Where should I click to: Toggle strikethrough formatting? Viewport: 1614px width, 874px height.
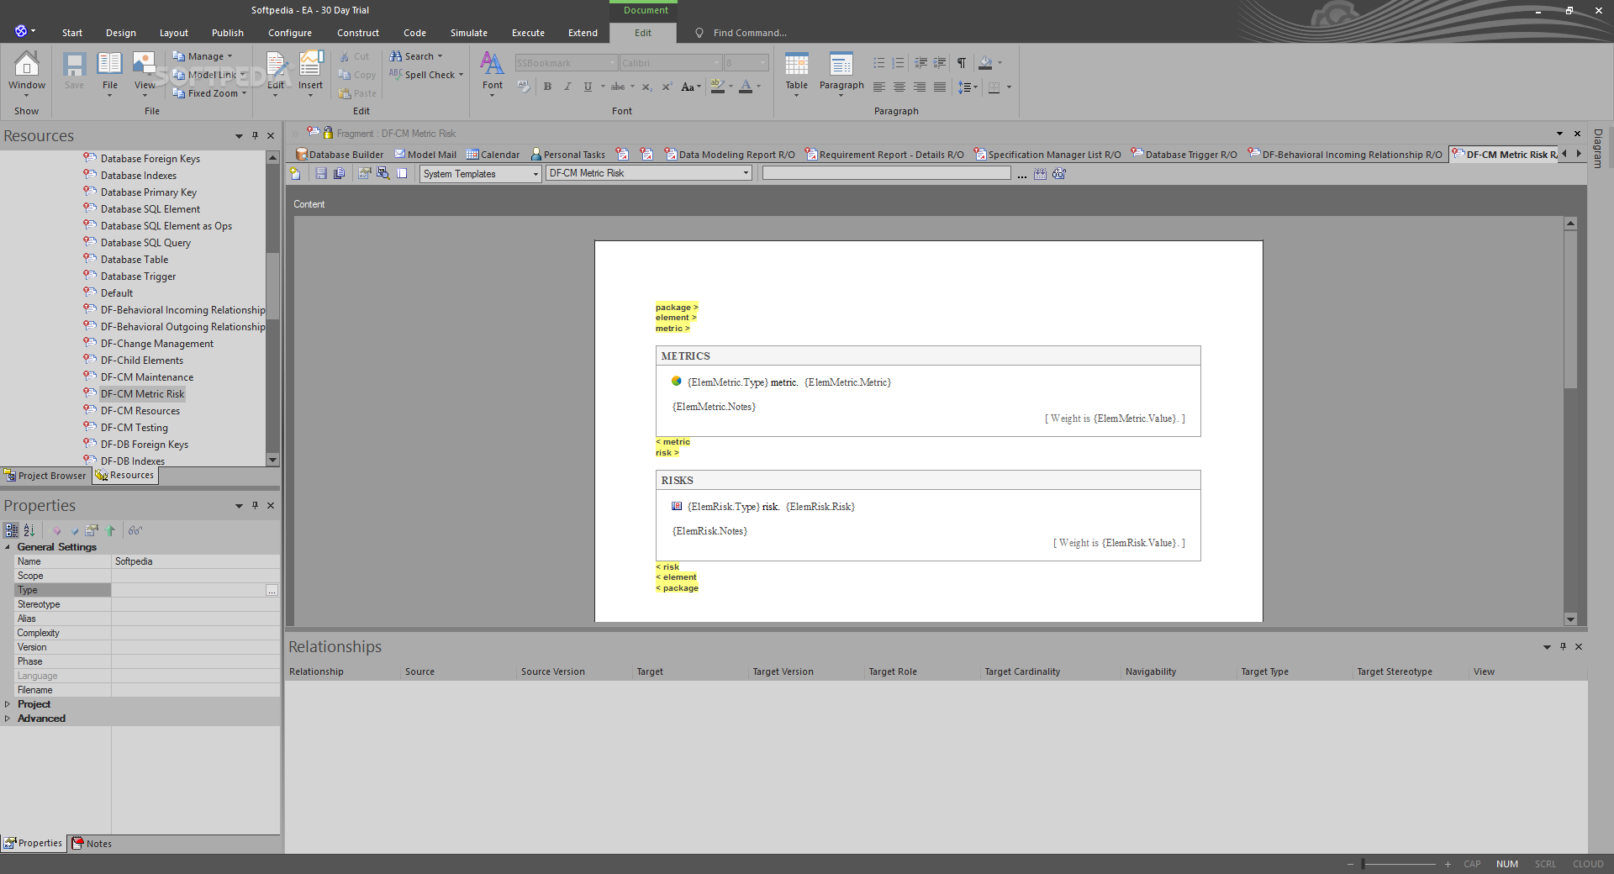tap(618, 87)
